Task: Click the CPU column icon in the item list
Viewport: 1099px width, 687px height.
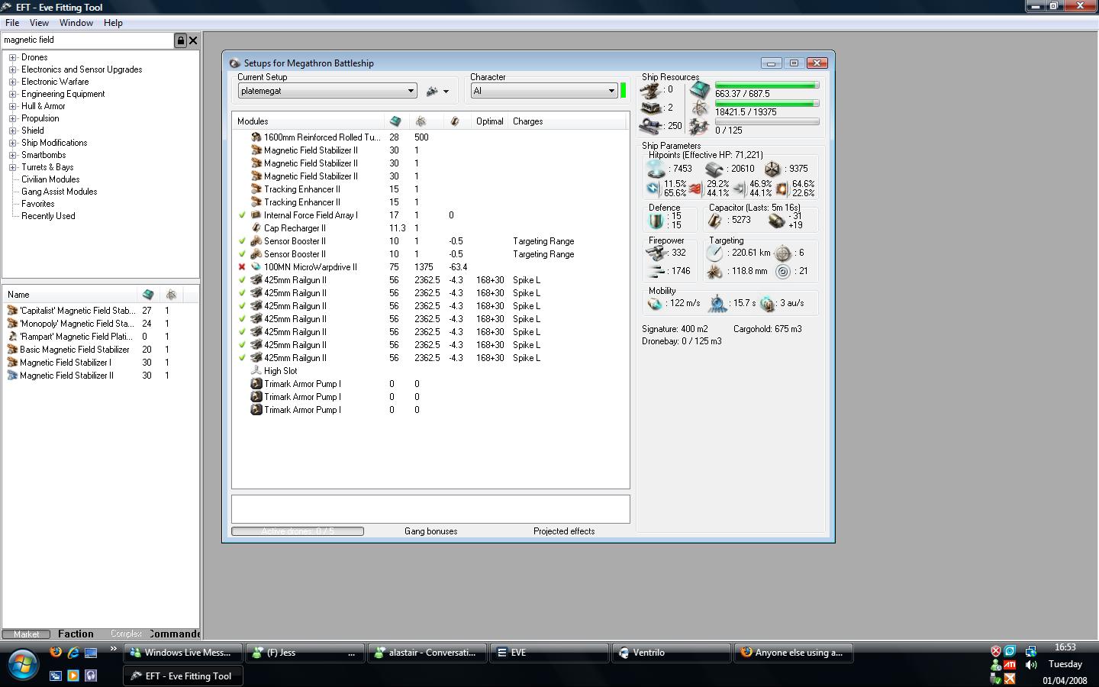Action: coord(147,295)
